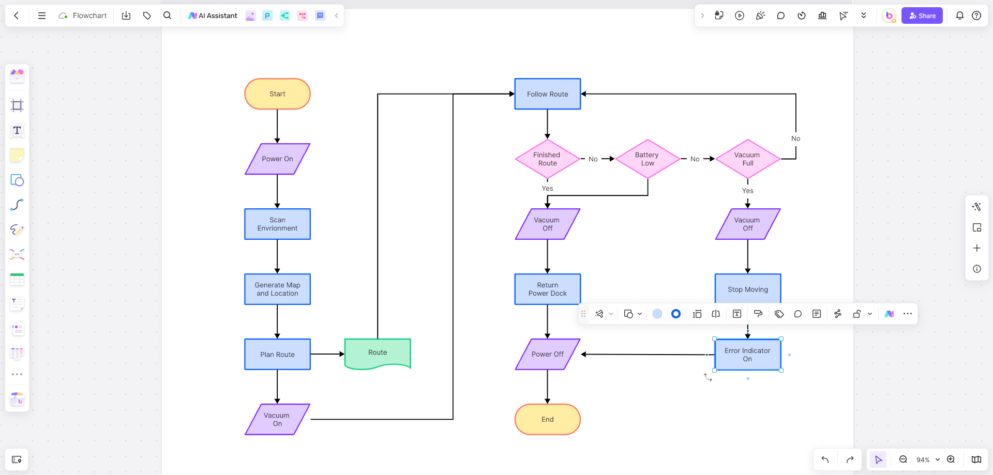
Task: Open lock options dropdown arrow
Action: tap(870, 314)
